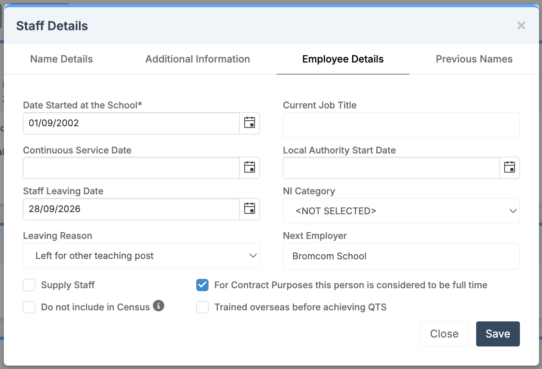Edit the Next Employer field
This screenshot has height=369, width=542.
401,256
